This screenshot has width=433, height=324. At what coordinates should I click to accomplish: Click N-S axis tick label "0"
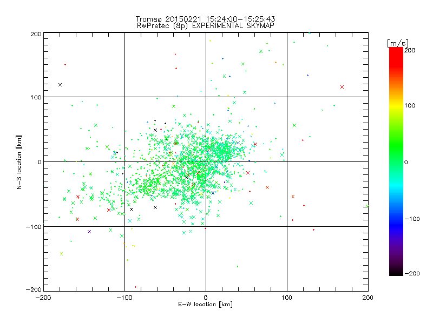pyautogui.click(x=40, y=162)
